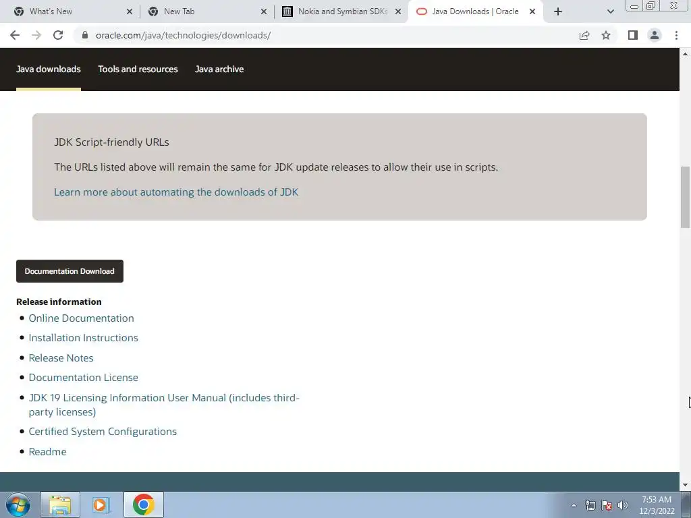Open Learn more about automating downloads link

point(176,192)
